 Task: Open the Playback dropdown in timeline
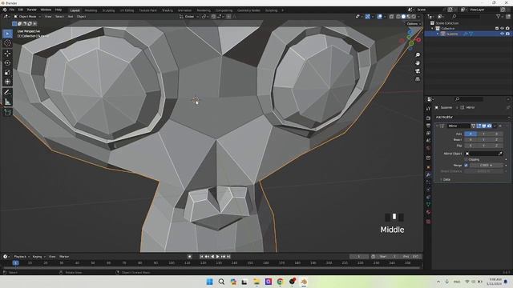click(22, 257)
